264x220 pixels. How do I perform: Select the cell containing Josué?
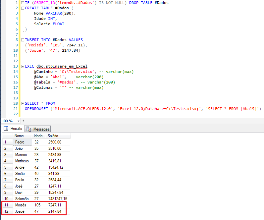pyautogui.click(x=23, y=211)
